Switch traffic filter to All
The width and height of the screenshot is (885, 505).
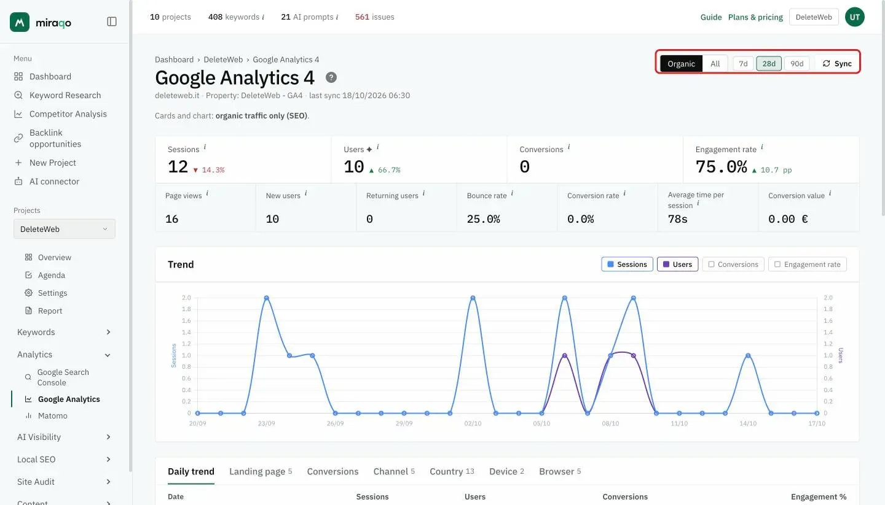(x=715, y=64)
